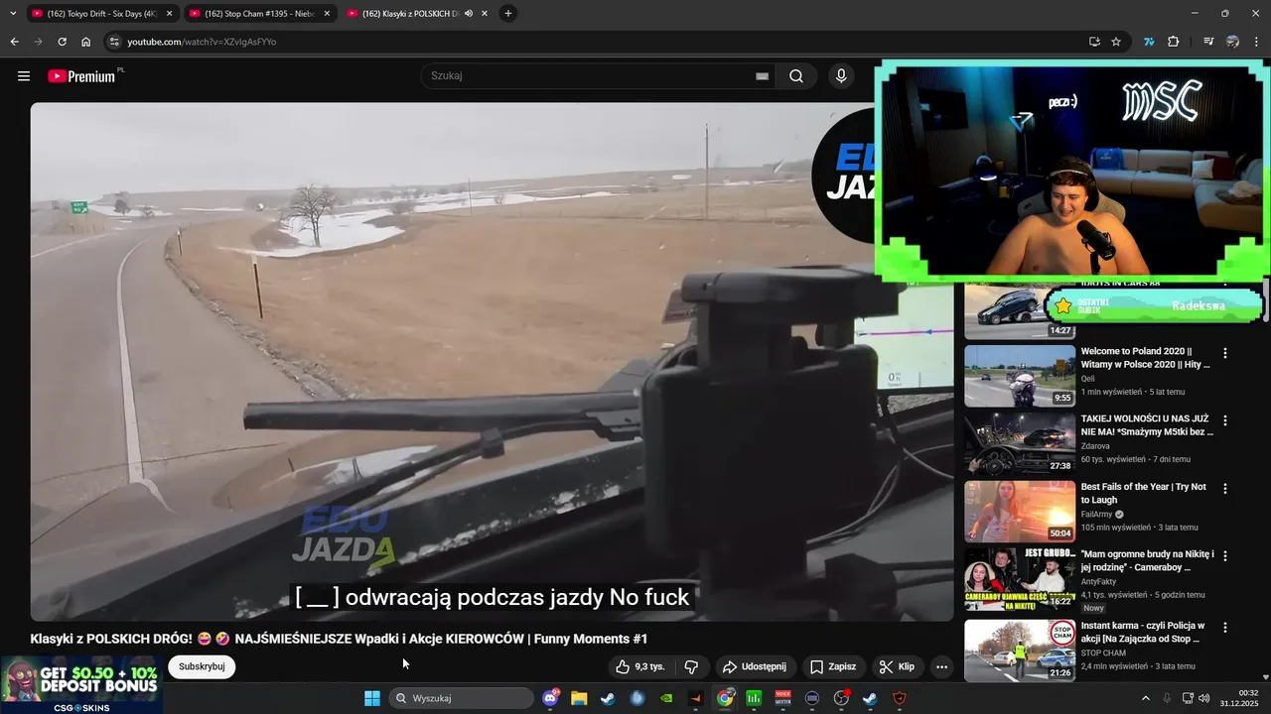Viewport: 1271px width, 714px height.
Task: Open the Best Fails 50:04 thumbnail
Action: (1020, 512)
